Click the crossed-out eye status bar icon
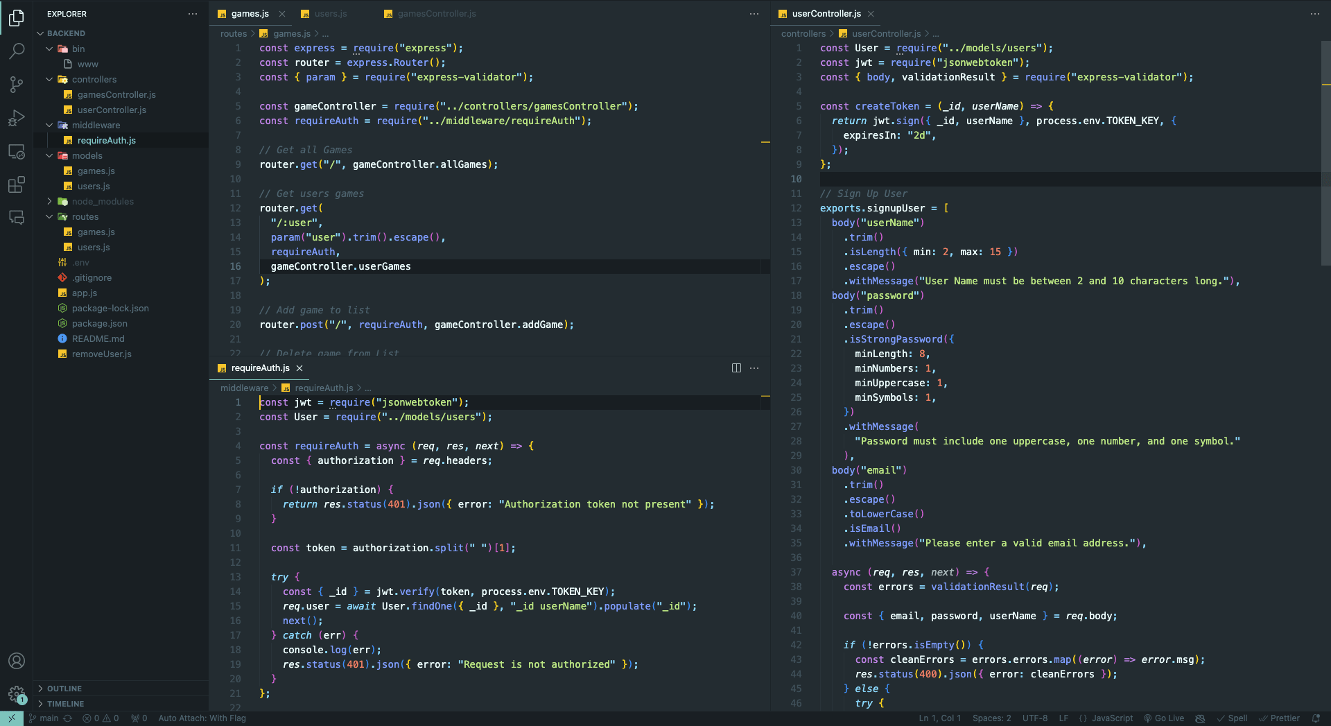This screenshot has width=1331, height=726. point(1201,718)
